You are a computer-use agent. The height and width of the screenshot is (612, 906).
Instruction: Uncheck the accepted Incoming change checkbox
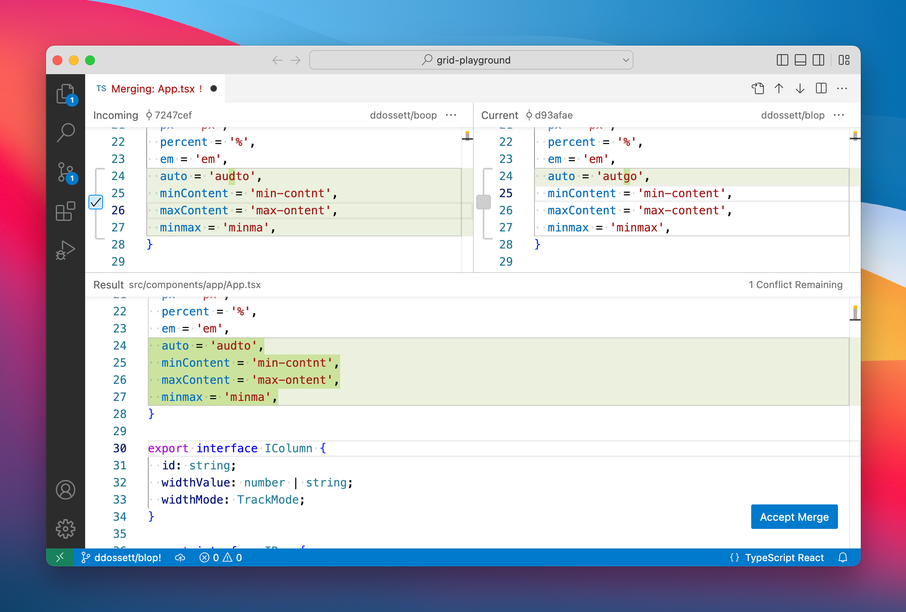tap(96, 202)
